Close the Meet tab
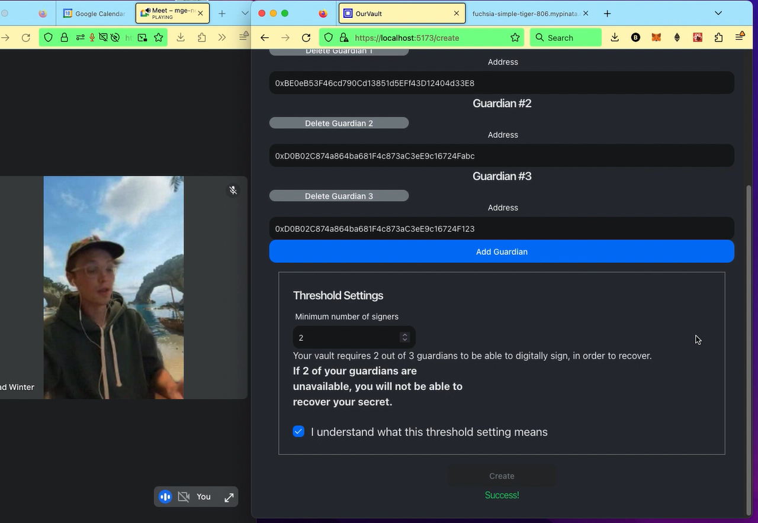Image resolution: width=758 pixels, height=523 pixels. [200, 13]
